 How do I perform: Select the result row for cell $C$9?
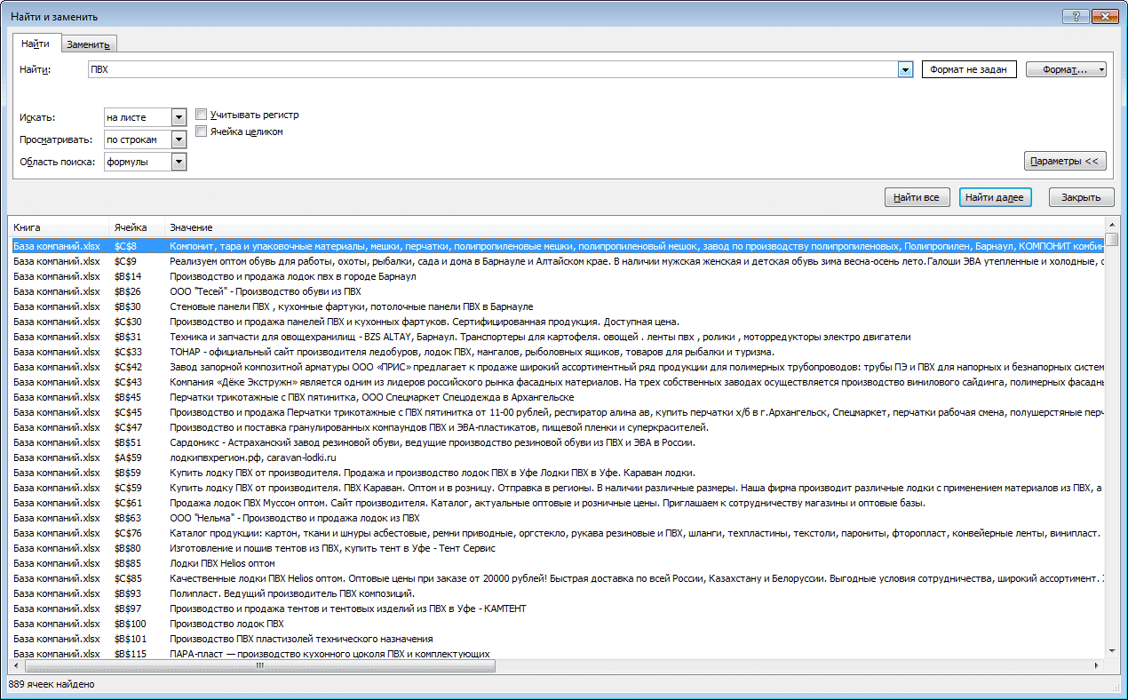coord(558,261)
